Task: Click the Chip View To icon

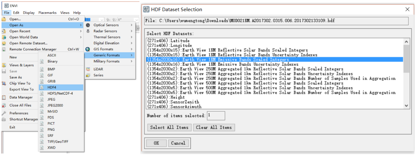Action: [x=4, y=83]
